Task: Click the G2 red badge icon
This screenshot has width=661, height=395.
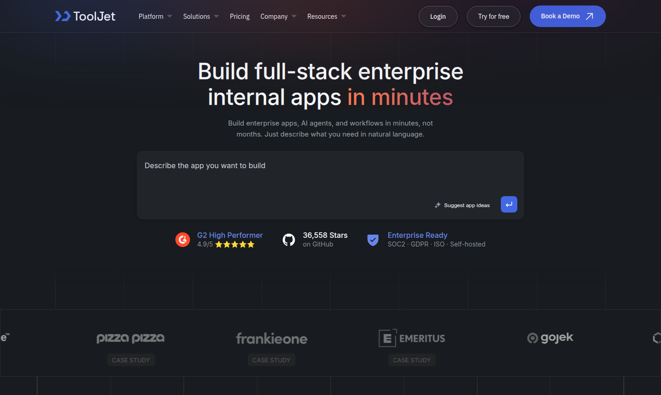Action: coord(183,239)
